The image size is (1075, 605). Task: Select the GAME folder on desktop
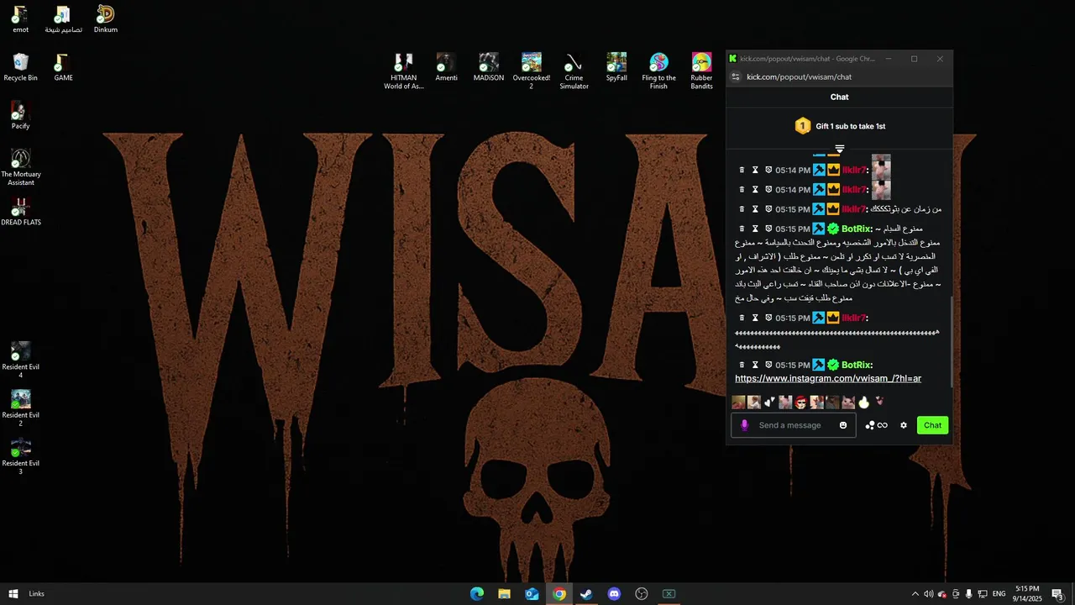point(63,68)
